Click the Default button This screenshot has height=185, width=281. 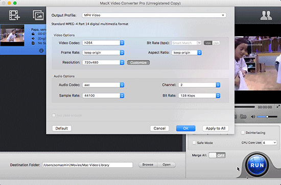(x=62, y=128)
